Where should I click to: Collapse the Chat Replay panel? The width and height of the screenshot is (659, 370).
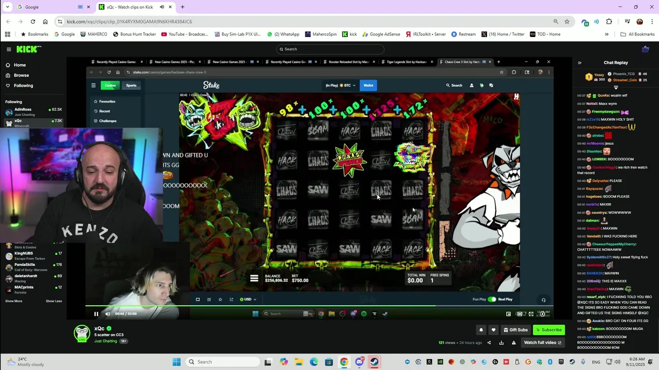(x=579, y=63)
